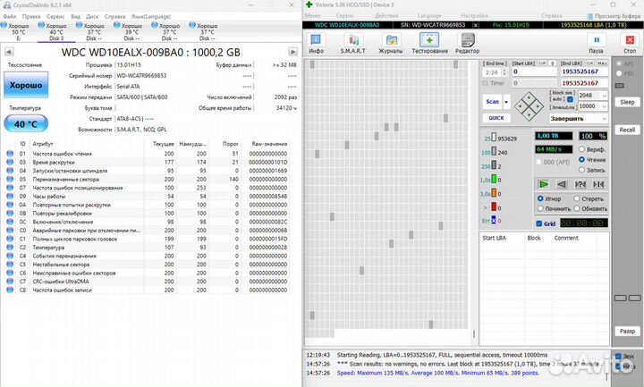Click the QUICK scan button
This screenshot has height=387, width=644.
496,118
